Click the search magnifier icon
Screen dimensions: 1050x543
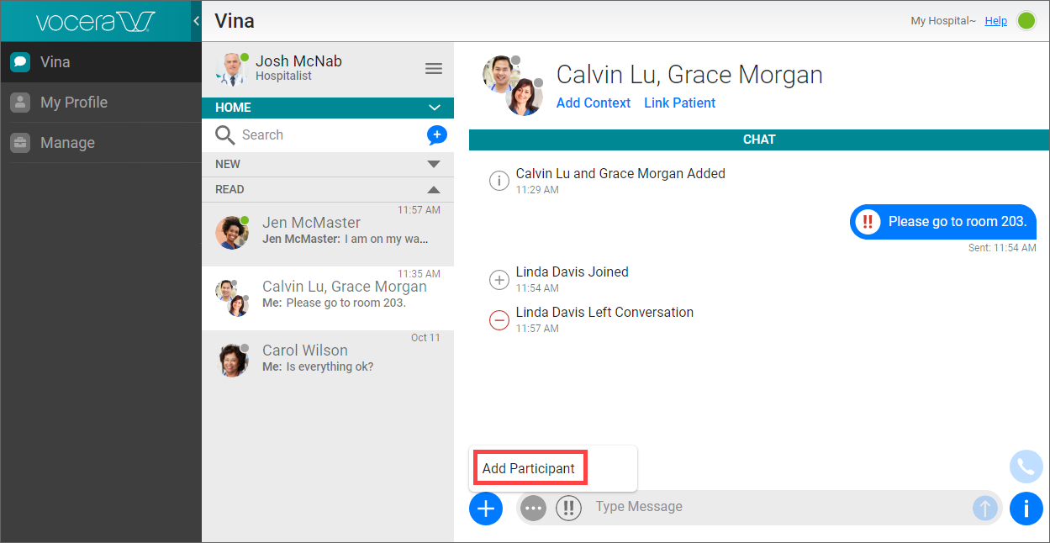(224, 134)
